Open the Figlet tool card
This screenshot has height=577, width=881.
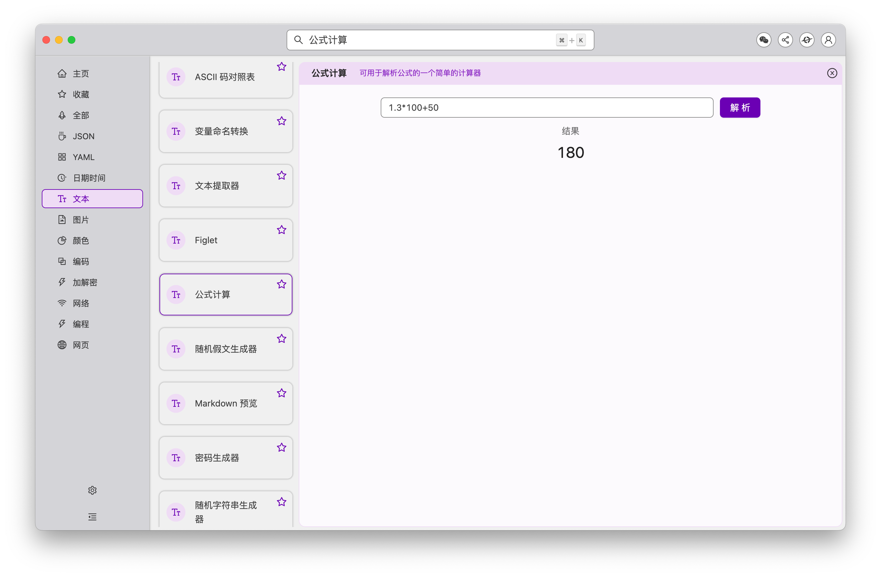[226, 240]
